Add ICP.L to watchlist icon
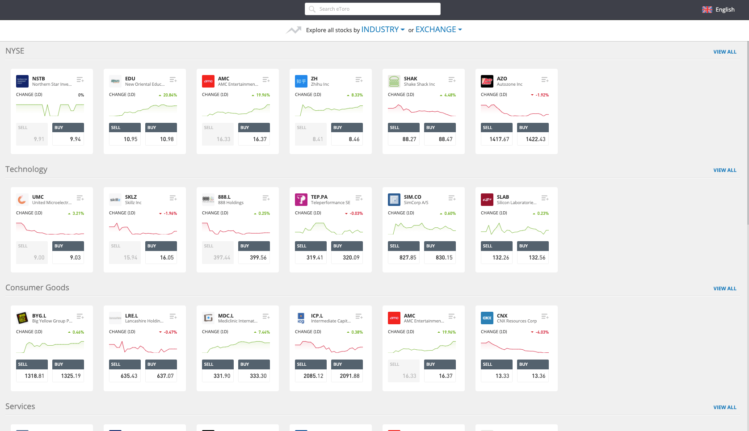749x431 pixels. pos(359,316)
